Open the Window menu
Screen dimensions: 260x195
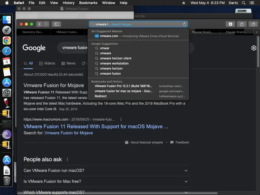pyautogui.click(x=108, y=3)
